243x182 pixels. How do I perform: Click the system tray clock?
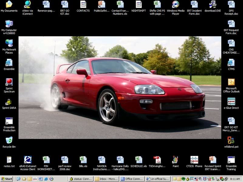pos(235,179)
